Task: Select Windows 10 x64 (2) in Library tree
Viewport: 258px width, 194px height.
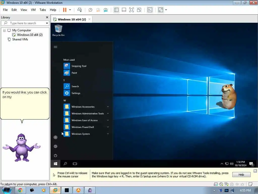Action: point(30,35)
